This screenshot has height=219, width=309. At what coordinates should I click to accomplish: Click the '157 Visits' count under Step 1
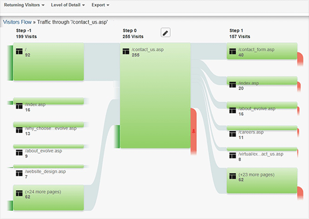point(240,36)
